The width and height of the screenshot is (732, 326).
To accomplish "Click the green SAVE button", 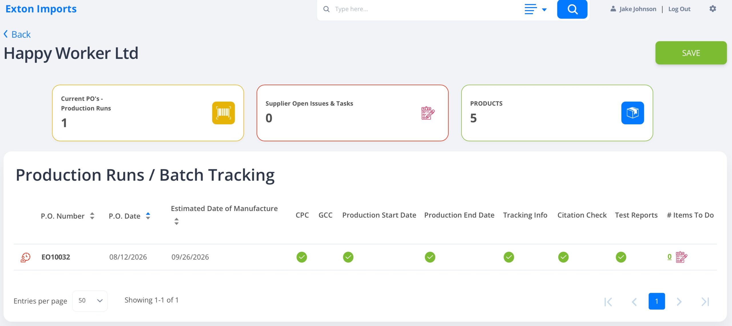I will [691, 53].
